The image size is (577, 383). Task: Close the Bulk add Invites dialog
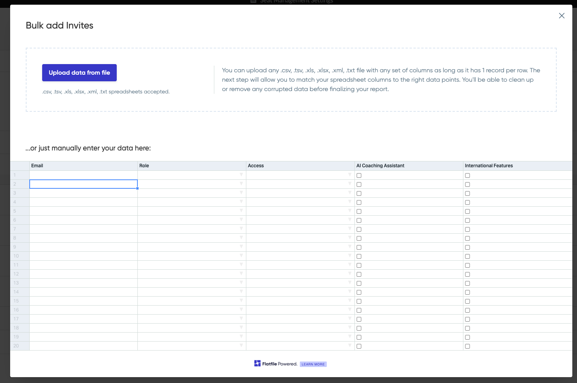click(562, 16)
